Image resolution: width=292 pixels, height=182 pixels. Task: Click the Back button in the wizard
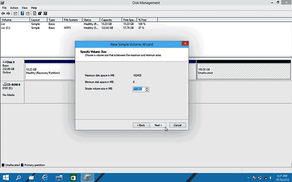pyautogui.click(x=141, y=125)
